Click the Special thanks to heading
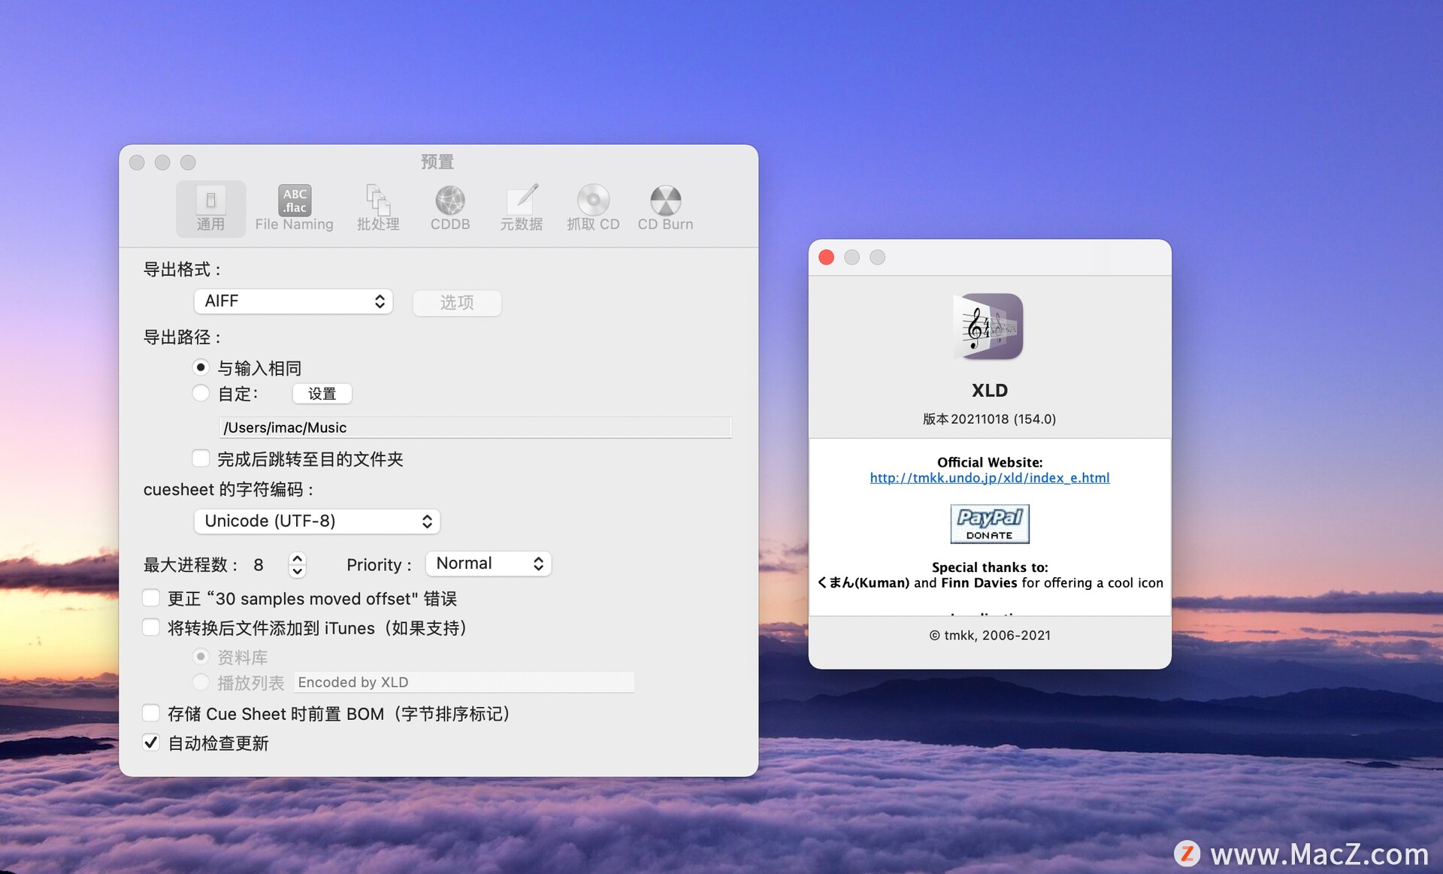 [989, 567]
